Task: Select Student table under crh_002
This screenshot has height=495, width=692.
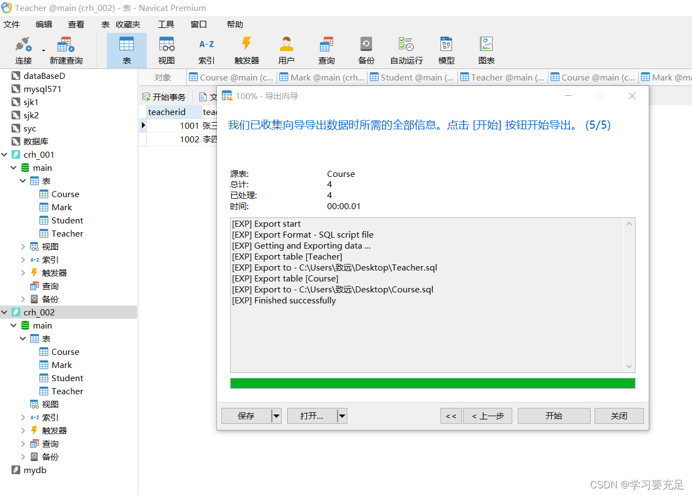Action: pyautogui.click(x=67, y=378)
